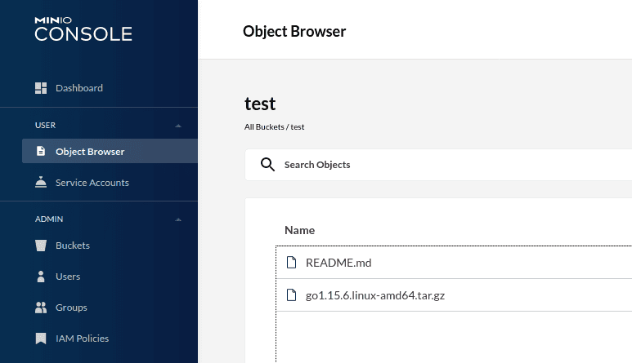Click the Service Accounts bell icon
This screenshot has height=363, width=632.
[41, 182]
